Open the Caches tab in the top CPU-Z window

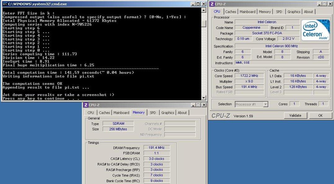coord(230,12)
